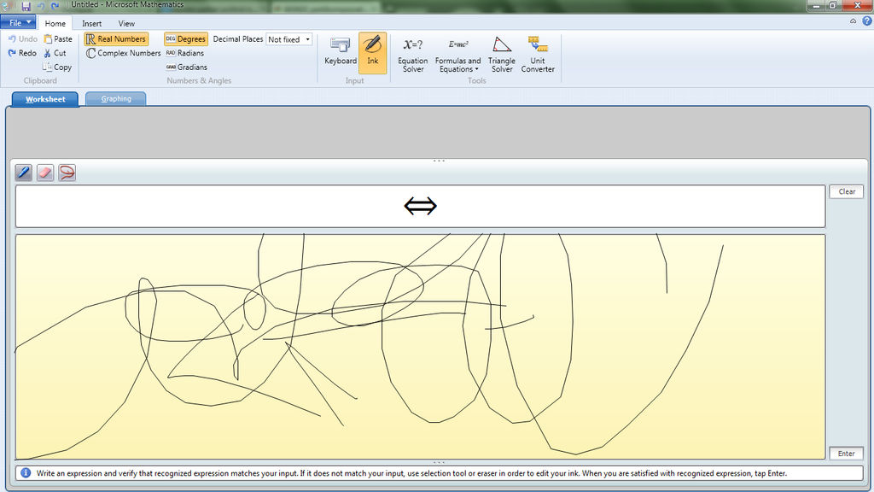Switch to the Home ribbon tab
The width and height of the screenshot is (874, 492).
tap(55, 23)
